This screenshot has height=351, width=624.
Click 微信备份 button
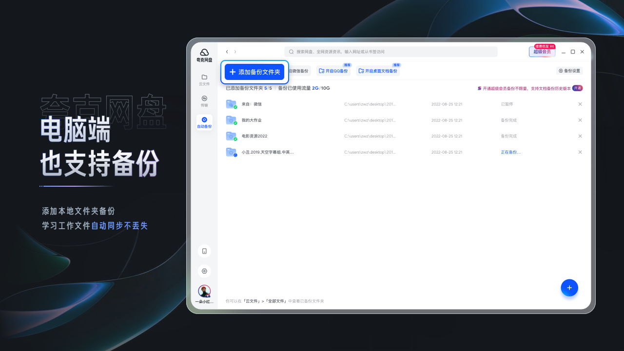pyautogui.click(x=299, y=71)
